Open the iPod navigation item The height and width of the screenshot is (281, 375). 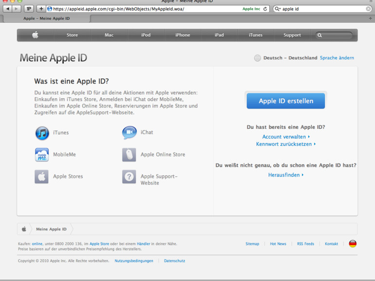[x=146, y=35]
